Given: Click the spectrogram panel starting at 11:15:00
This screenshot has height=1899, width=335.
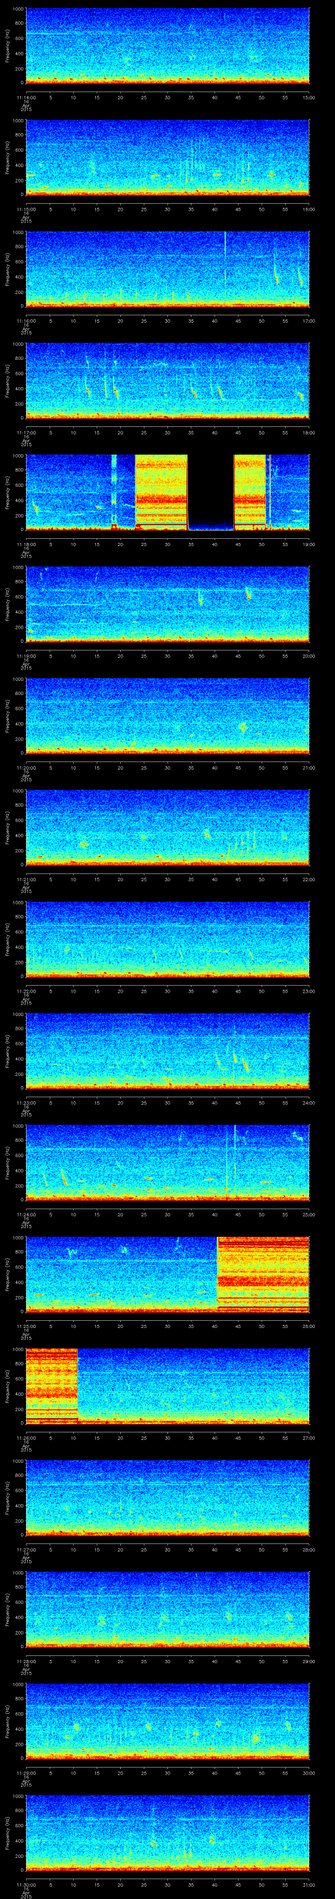Looking at the screenshot, I should pyautogui.click(x=167, y=158).
